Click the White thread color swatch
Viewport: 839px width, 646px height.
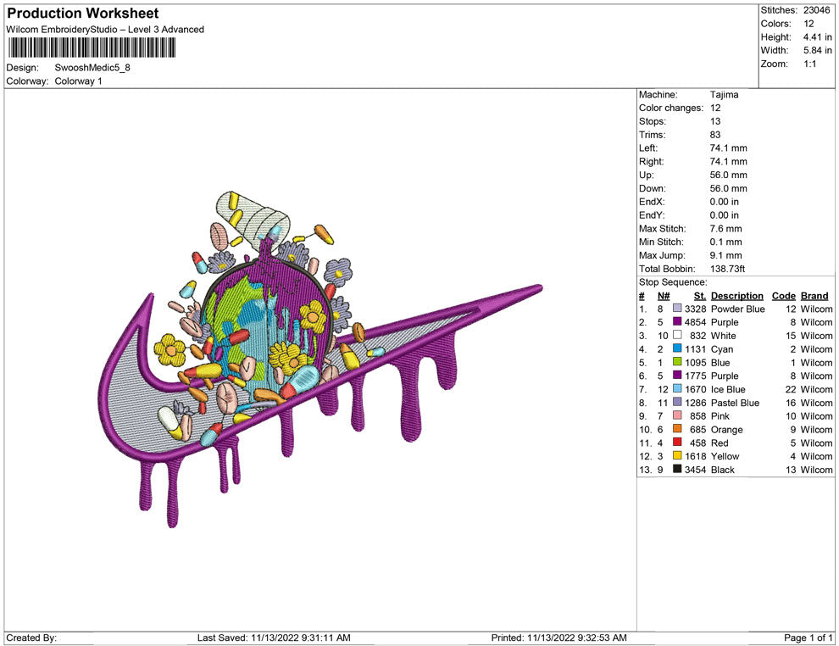tap(677, 335)
